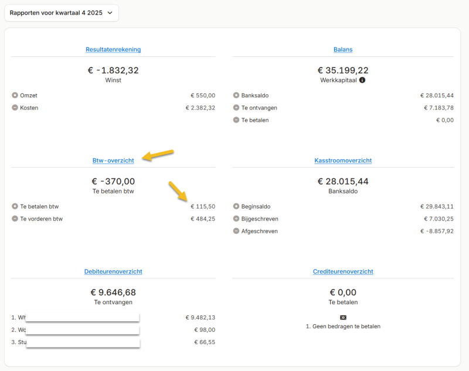Image resolution: width=469 pixels, height=371 pixels.
Task: Open the Rapporten voor kwartaal 4 2025 dropdown
Action: [61, 12]
